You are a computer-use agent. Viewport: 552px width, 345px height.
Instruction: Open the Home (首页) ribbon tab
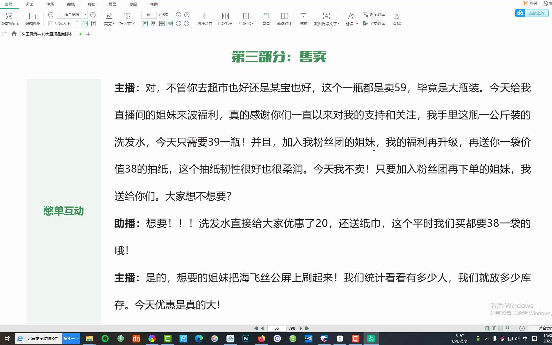pos(9,4)
